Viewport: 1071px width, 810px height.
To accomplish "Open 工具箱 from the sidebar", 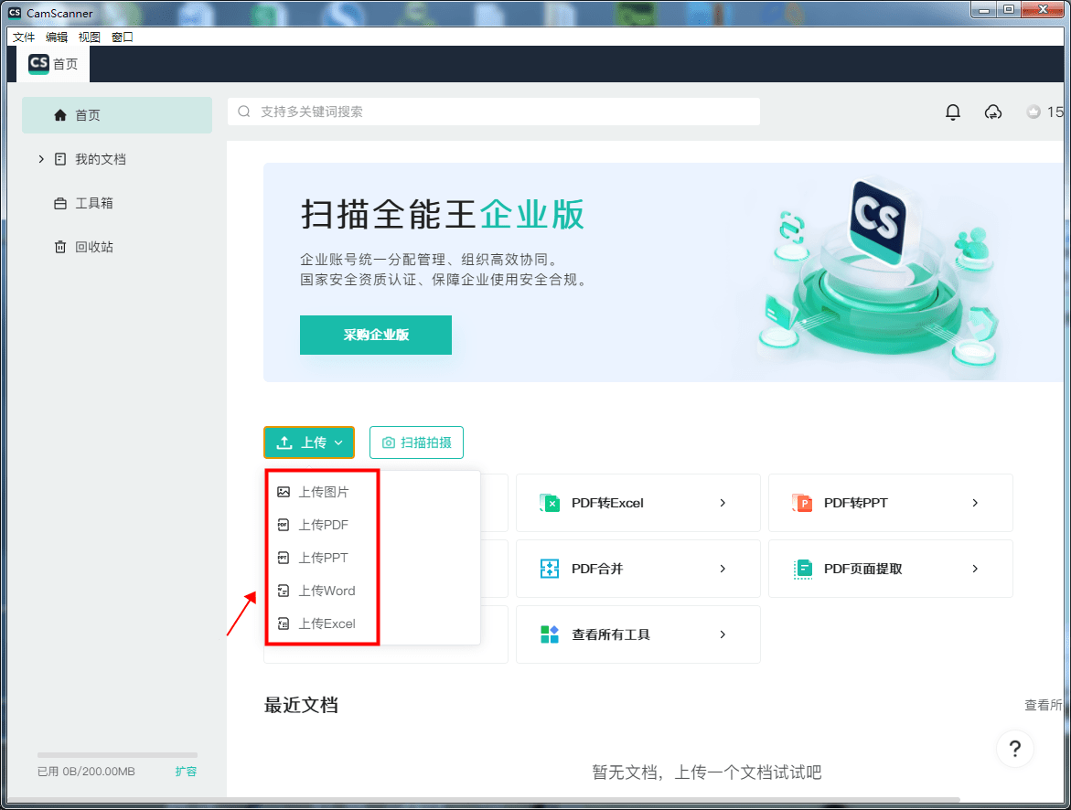I will pyautogui.click(x=92, y=202).
